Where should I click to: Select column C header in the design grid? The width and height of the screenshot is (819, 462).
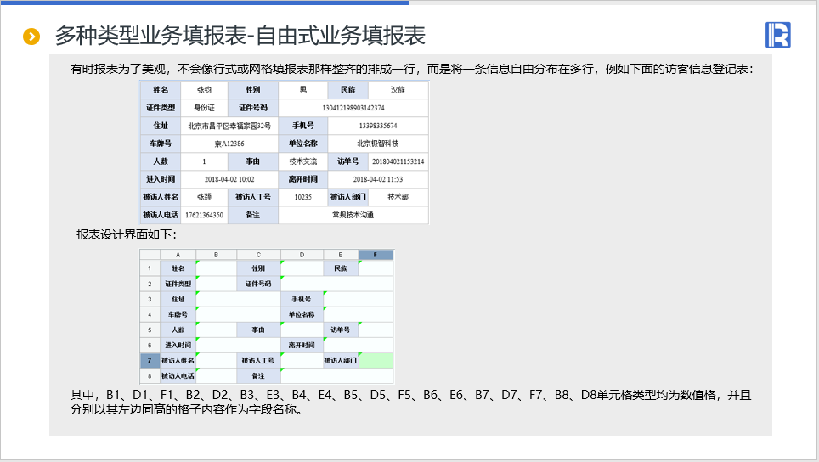pyautogui.click(x=258, y=255)
